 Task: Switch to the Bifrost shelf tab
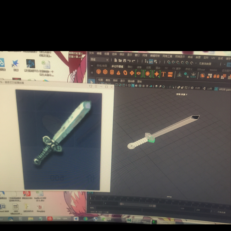[x=201, y=70]
